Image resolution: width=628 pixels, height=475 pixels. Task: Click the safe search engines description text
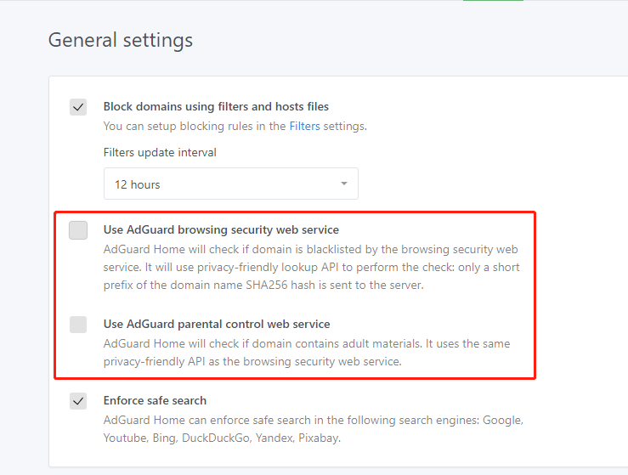314,429
